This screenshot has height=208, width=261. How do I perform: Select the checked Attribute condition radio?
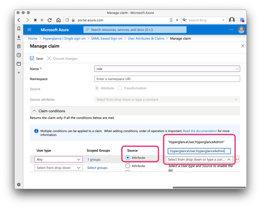[x=128, y=157]
